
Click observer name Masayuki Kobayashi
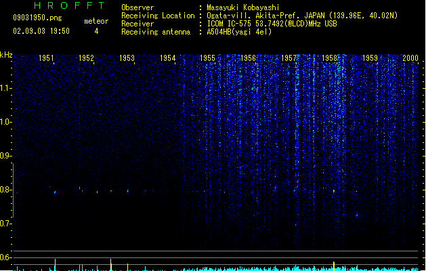[243, 7]
